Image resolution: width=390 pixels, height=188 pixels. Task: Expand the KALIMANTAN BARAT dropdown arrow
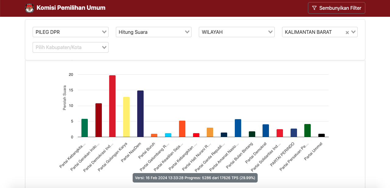[354, 32]
